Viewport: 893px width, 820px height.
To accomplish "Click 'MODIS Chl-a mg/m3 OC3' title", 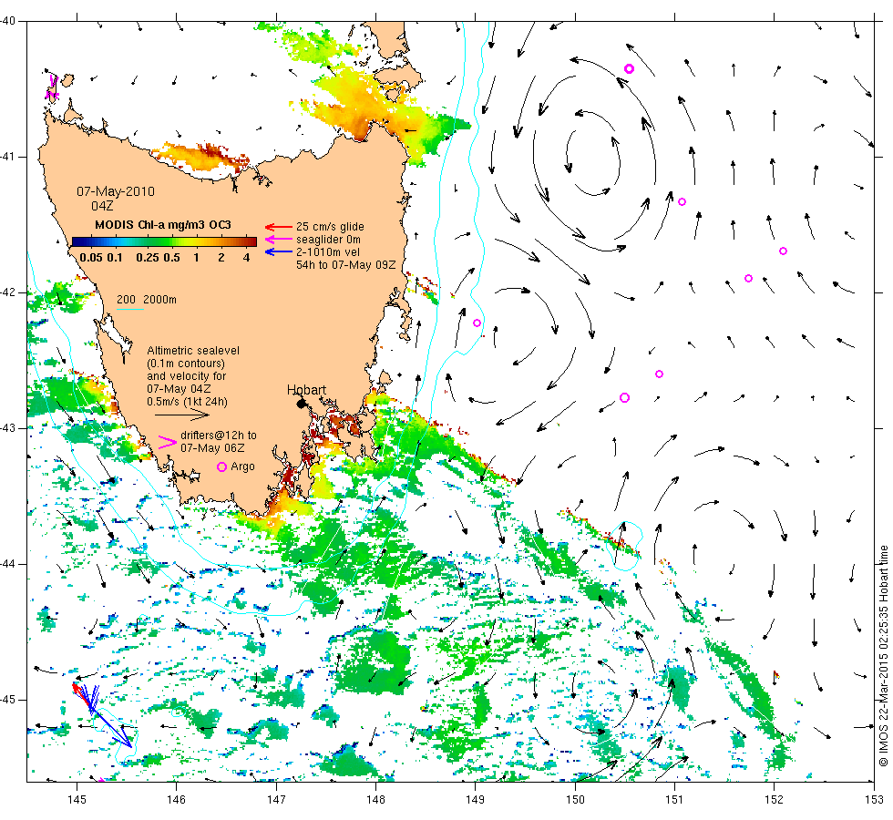I will 163,224.
